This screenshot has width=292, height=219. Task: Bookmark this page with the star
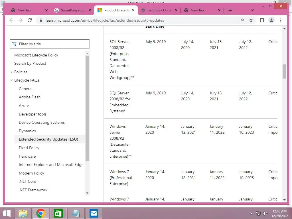coord(251,20)
